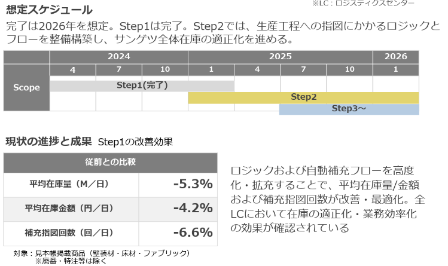448x266 pixels.
Task: Select the yellow Step2 schedule bar
Action: coord(303,97)
